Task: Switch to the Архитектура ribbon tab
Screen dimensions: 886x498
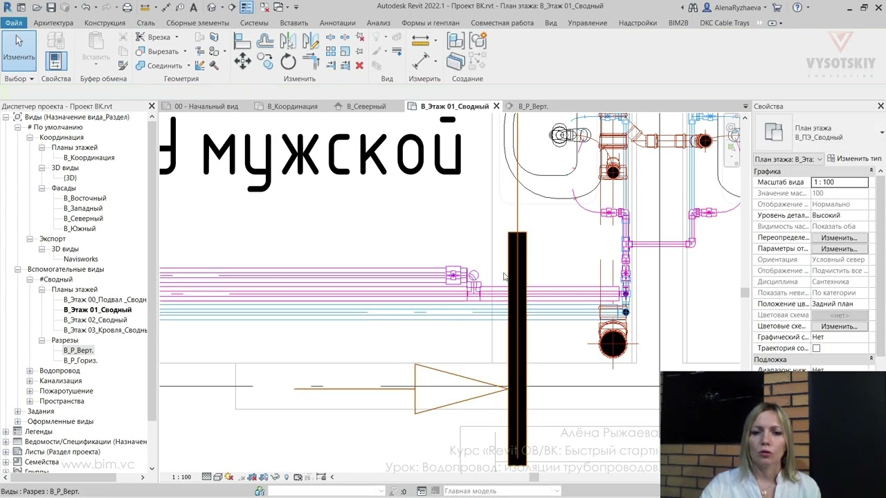Action: click(x=53, y=23)
